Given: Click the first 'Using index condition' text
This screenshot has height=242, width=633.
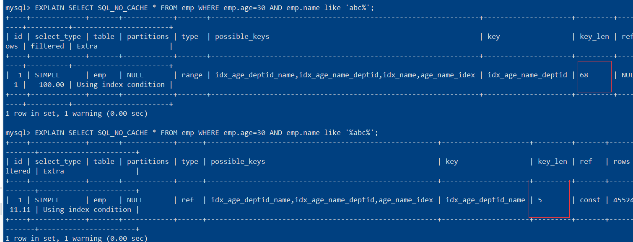Looking at the screenshot, I should point(121,85).
